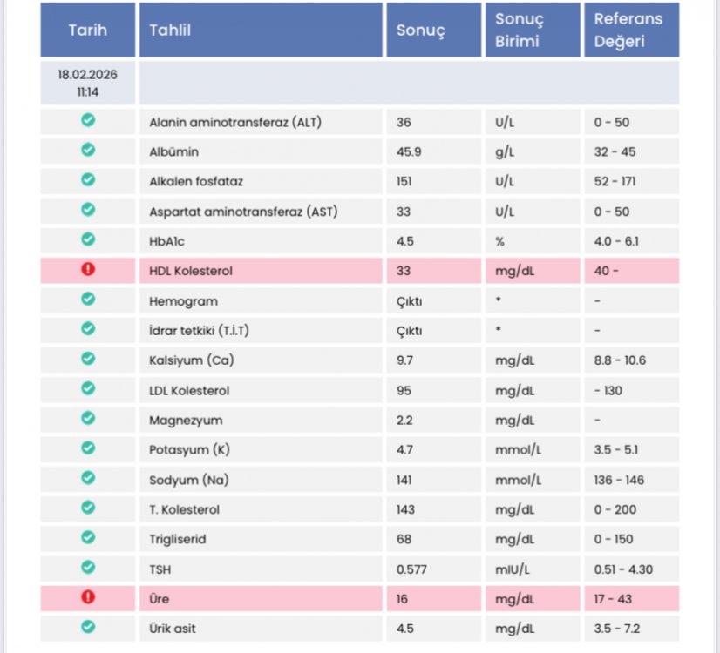Click the green check icon for TSH

88,568
